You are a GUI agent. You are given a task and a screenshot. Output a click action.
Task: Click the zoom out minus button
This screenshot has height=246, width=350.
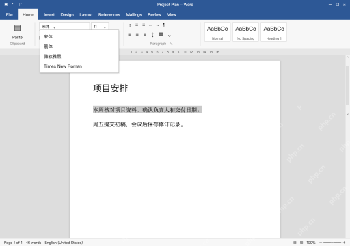pyautogui.click(x=321, y=243)
